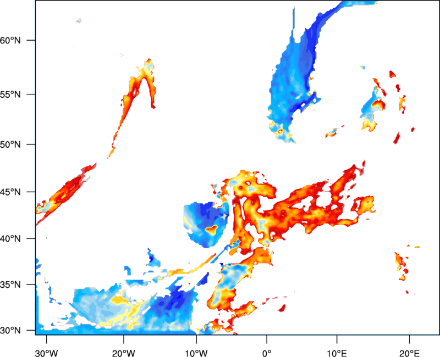Image resolution: width=440 pixels, height=357 pixels.
Task: Click the 20°W longitude label
Action: point(123,353)
